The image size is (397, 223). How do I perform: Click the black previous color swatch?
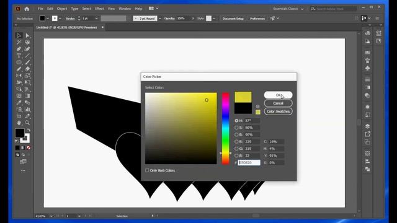243,108
